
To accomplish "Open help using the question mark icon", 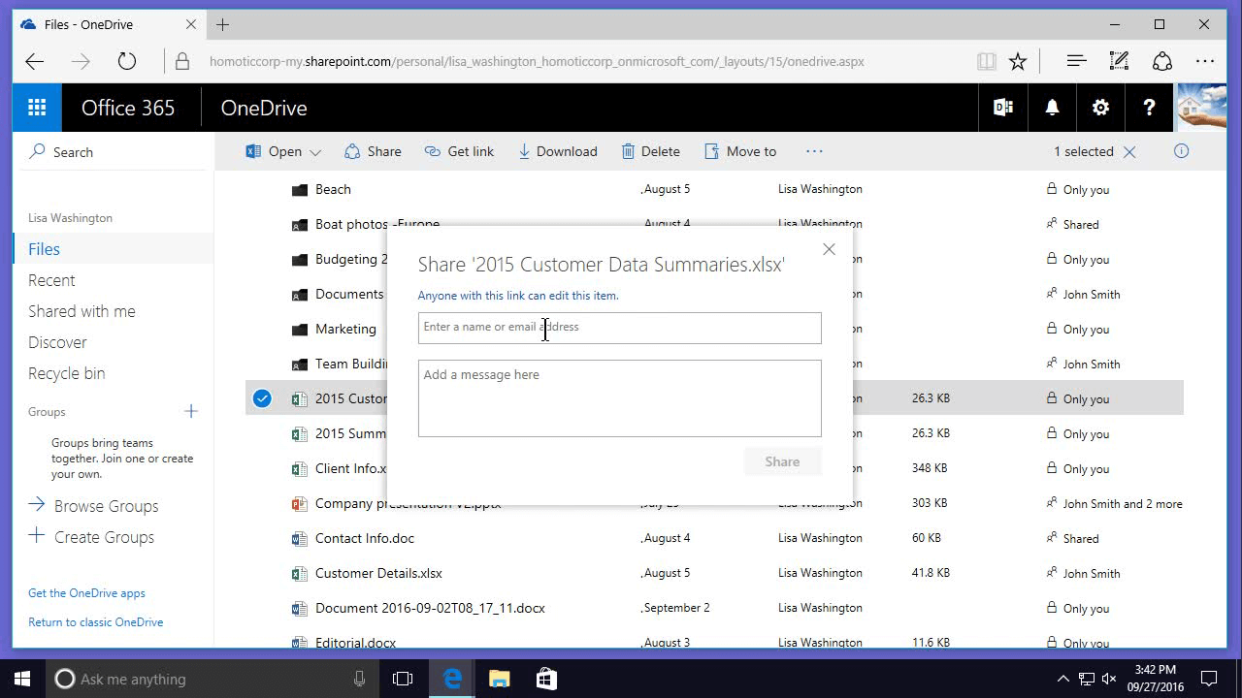I will tap(1149, 107).
